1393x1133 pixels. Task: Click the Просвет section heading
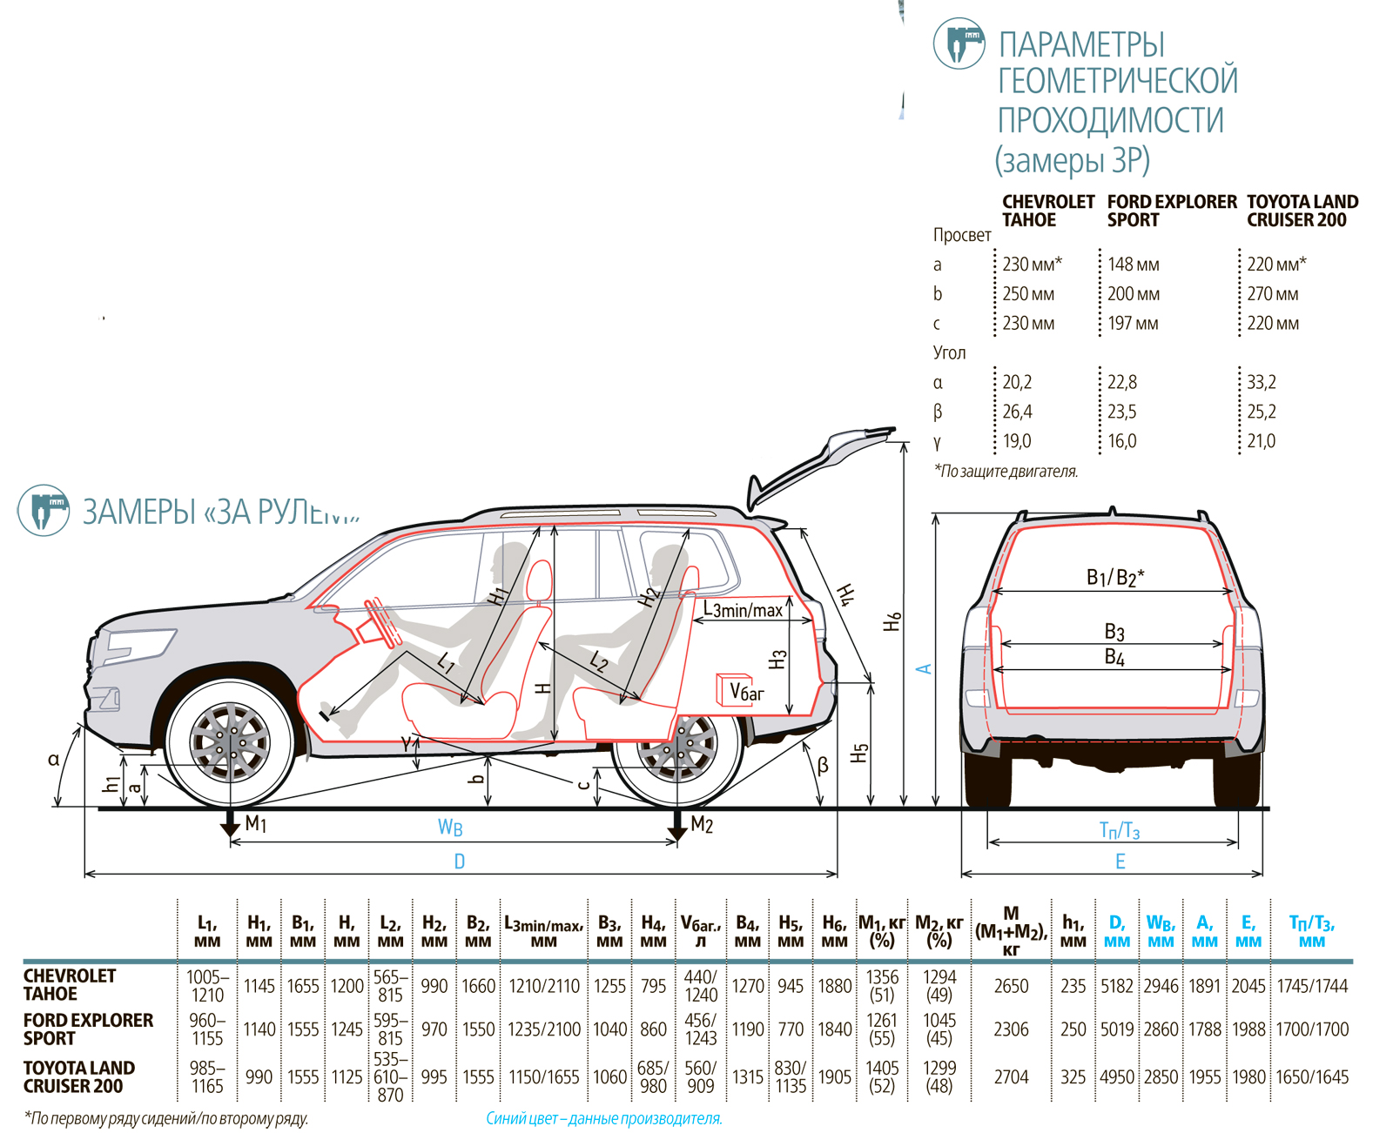962,235
